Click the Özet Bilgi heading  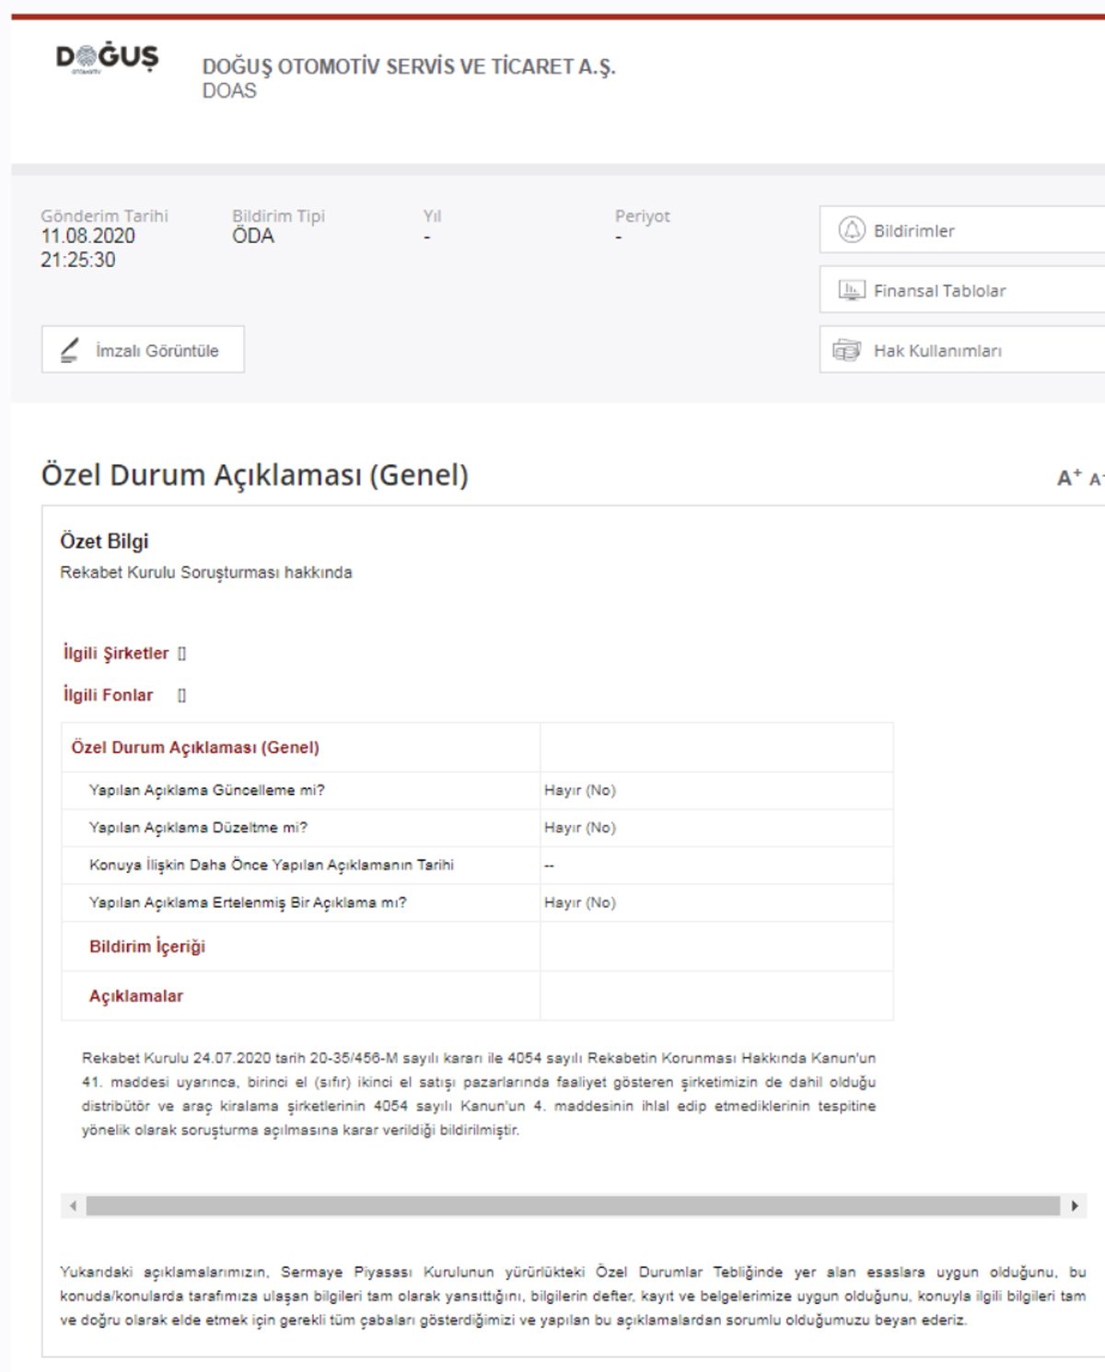[104, 541]
